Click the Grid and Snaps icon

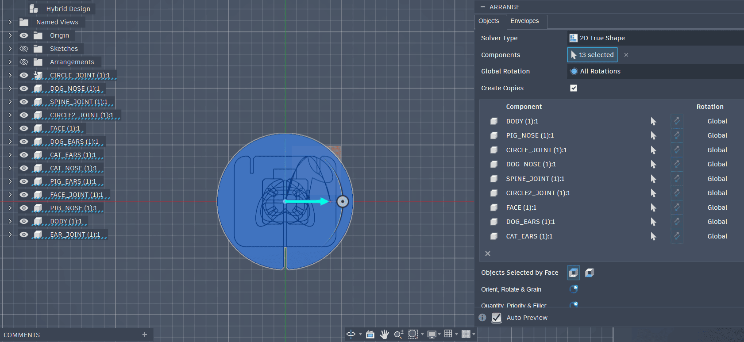pos(448,334)
